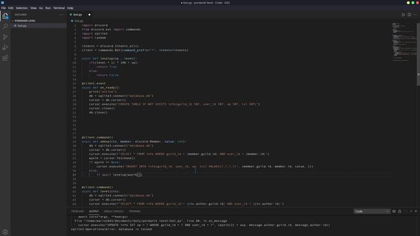This screenshot has height=236, width=420.
Task: Open the Search view in activity bar
Action: click(5, 26)
